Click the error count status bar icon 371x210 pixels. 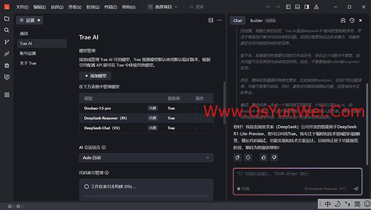pyautogui.click(x=10, y=206)
